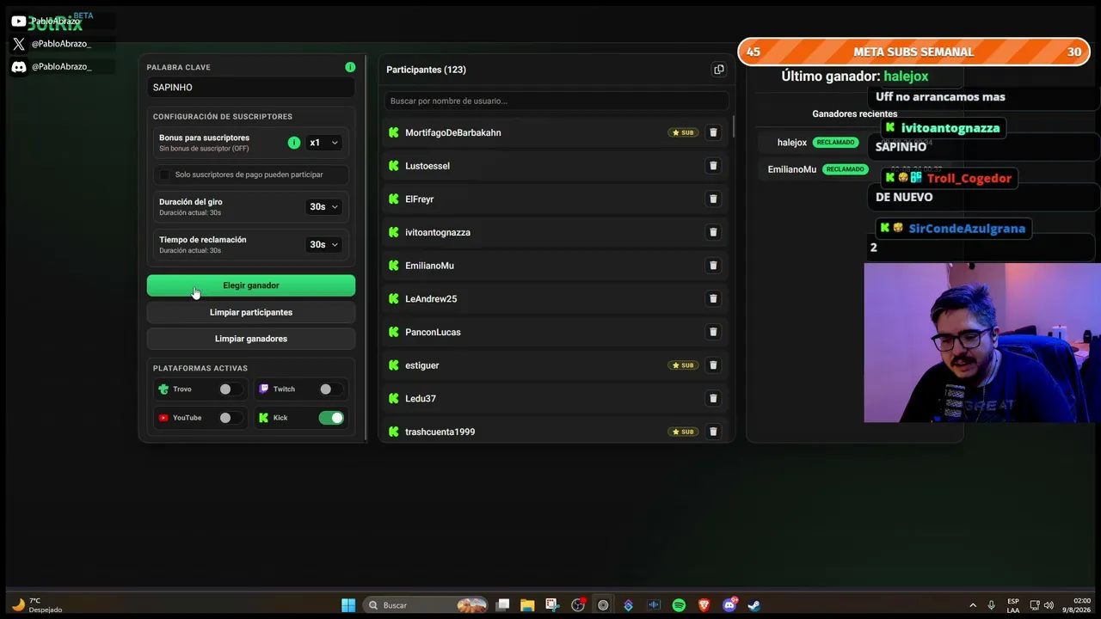Open Discord from the taskbar
The width and height of the screenshot is (1101, 619).
coord(729,605)
